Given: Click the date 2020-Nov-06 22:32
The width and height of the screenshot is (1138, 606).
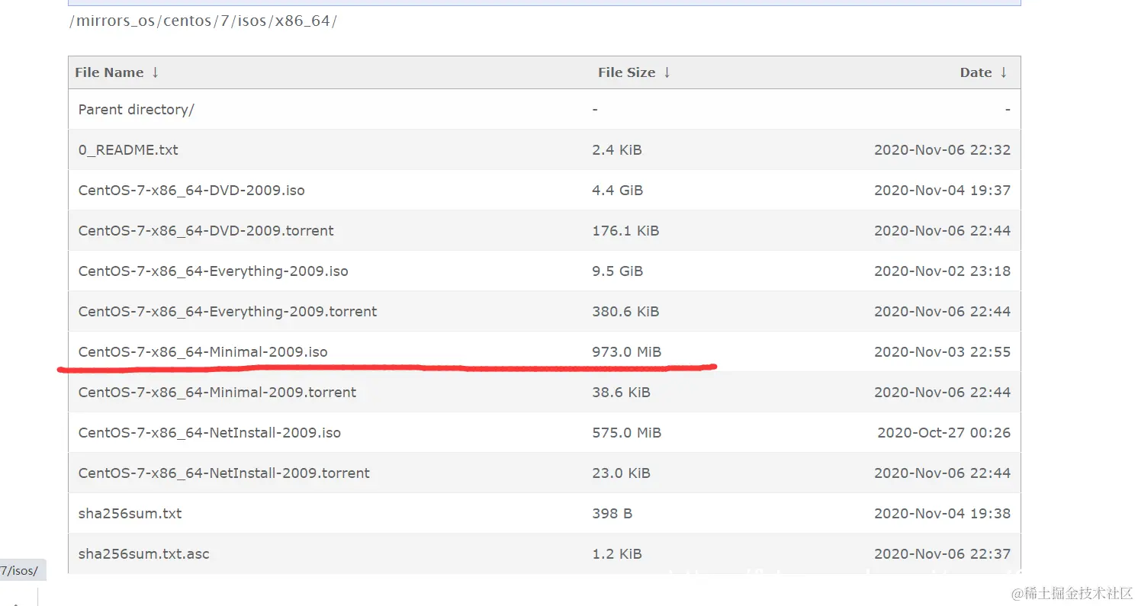Looking at the screenshot, I should coord(942,150).
